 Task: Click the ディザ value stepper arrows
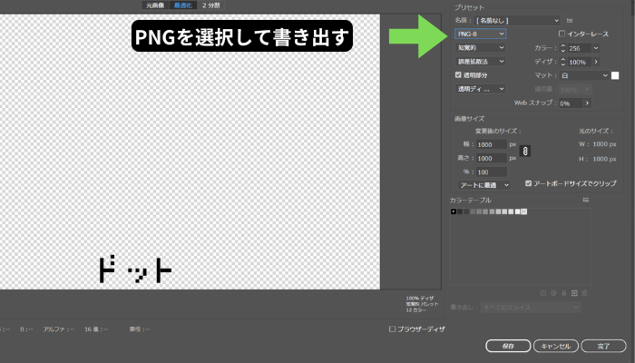click(563, 62)
